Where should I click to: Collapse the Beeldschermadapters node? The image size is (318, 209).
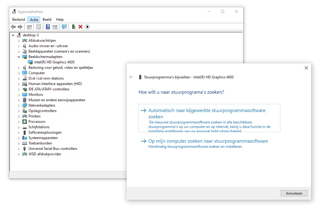point(19,57)
